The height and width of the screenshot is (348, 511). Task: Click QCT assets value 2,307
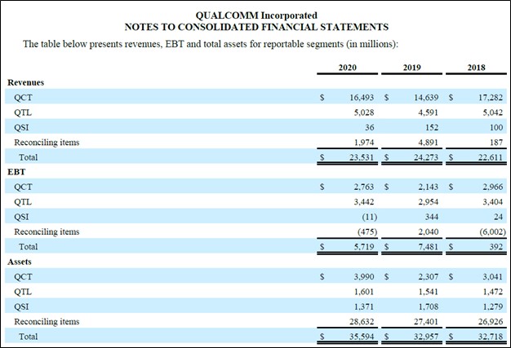429,277
